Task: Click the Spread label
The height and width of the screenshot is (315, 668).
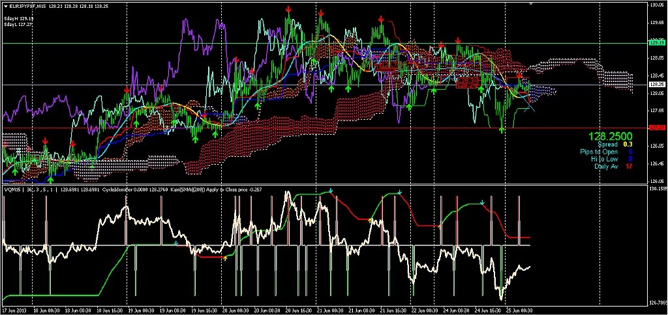Action: [607, 144]
